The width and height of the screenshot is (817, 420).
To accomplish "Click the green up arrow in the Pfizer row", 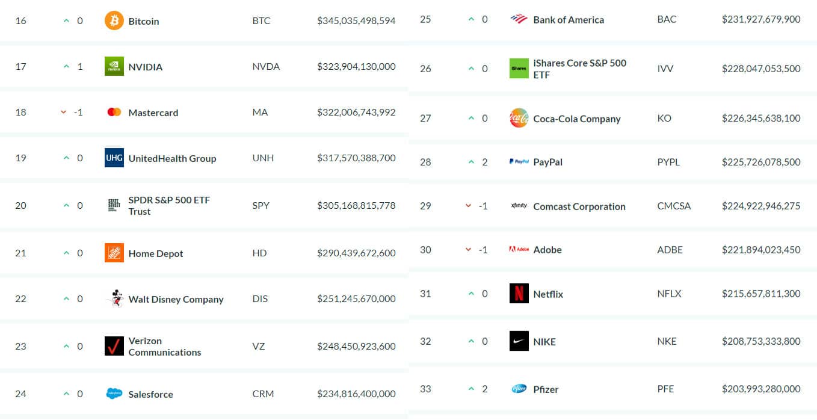I will (472, 389).
